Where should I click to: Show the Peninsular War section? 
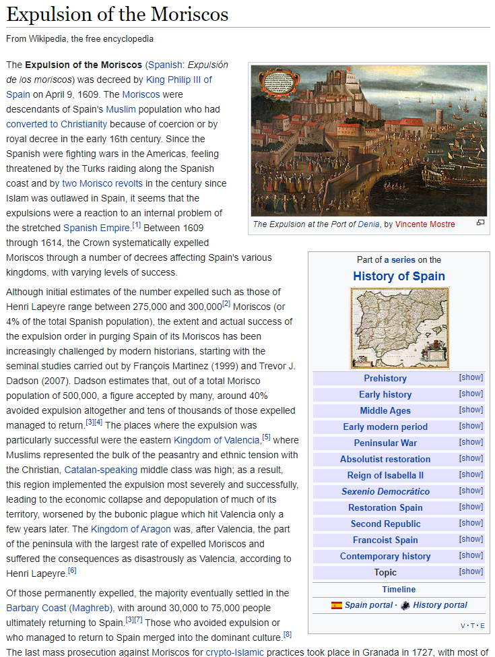point(471,442)
